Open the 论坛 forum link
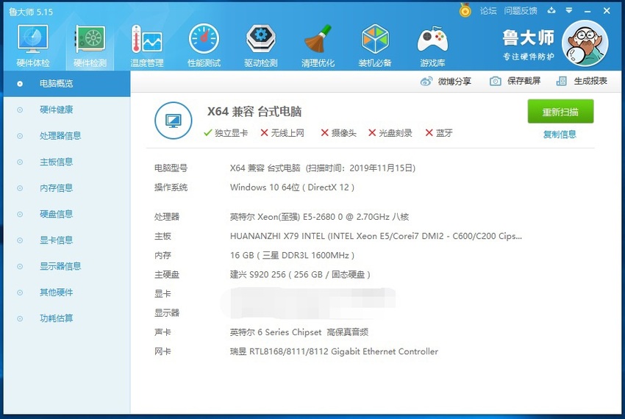 [x=488, y=11]
